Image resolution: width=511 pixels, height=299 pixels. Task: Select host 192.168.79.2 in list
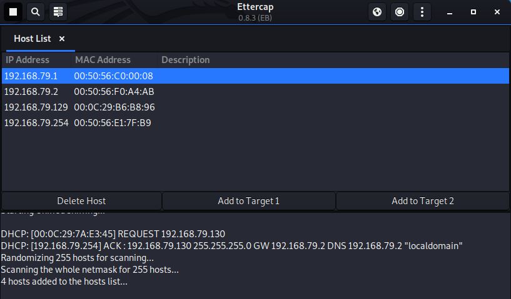point(31,92)
